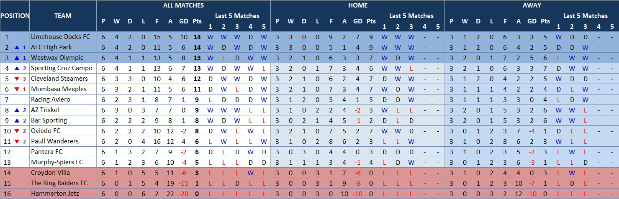Click the up arrow beside Sporting Cruz Campo
The height and width of the screenshot is (199, 619).
click(17, 68)
